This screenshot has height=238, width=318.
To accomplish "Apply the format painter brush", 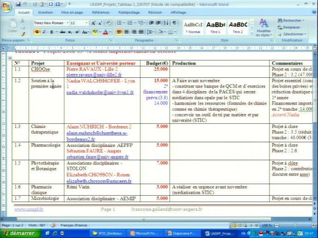I will [x=23, y=34].
